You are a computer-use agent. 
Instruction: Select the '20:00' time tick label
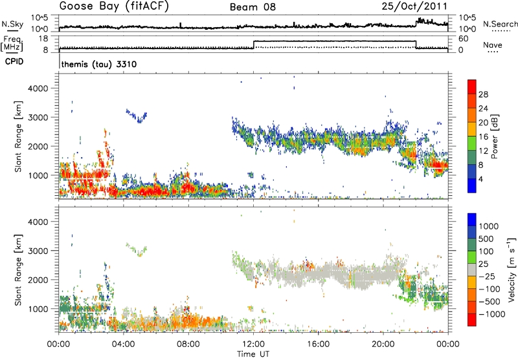click(x=383, y=344)
